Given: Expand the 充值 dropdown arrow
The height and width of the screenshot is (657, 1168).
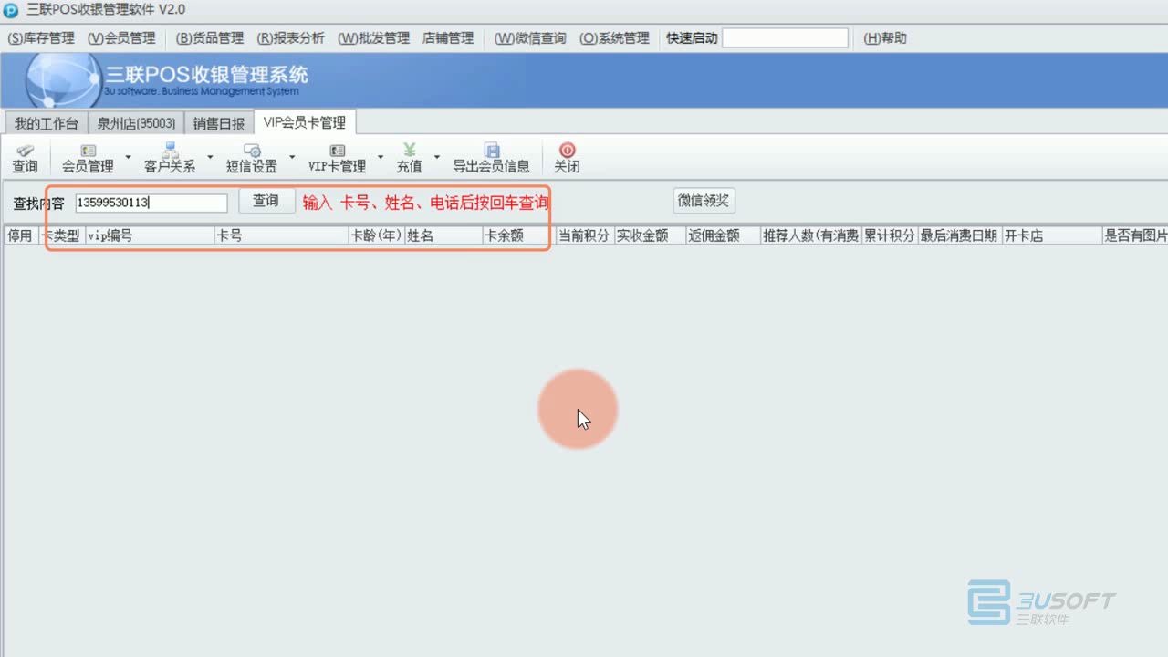Looking at the screenshot, I should 436,157.
